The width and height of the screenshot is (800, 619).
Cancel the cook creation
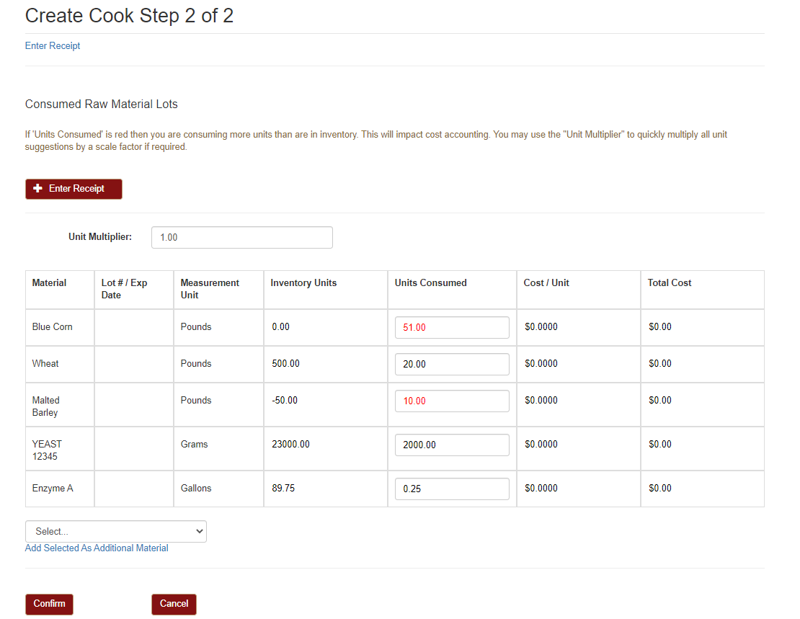(174, 604)
